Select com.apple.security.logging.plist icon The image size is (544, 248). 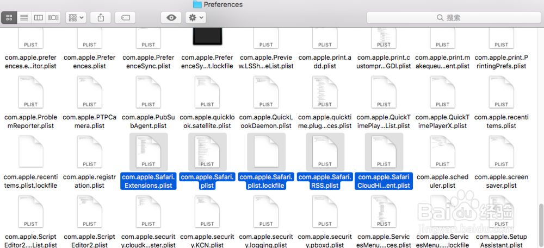(x=266, y=211)
